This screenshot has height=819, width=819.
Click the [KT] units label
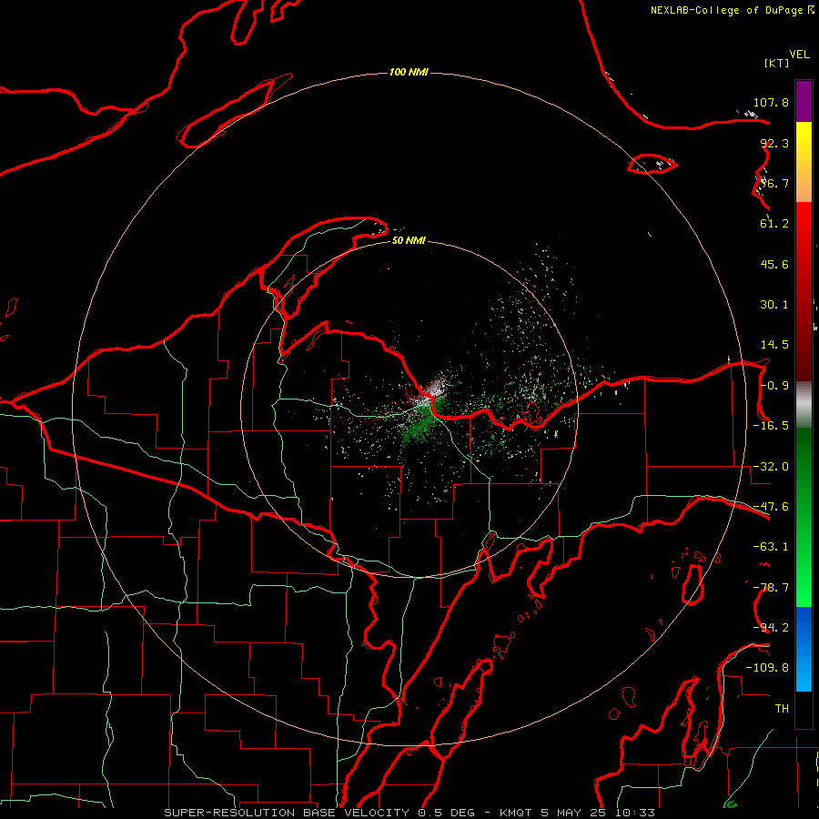pyautogui.click(x=776, y=63)
